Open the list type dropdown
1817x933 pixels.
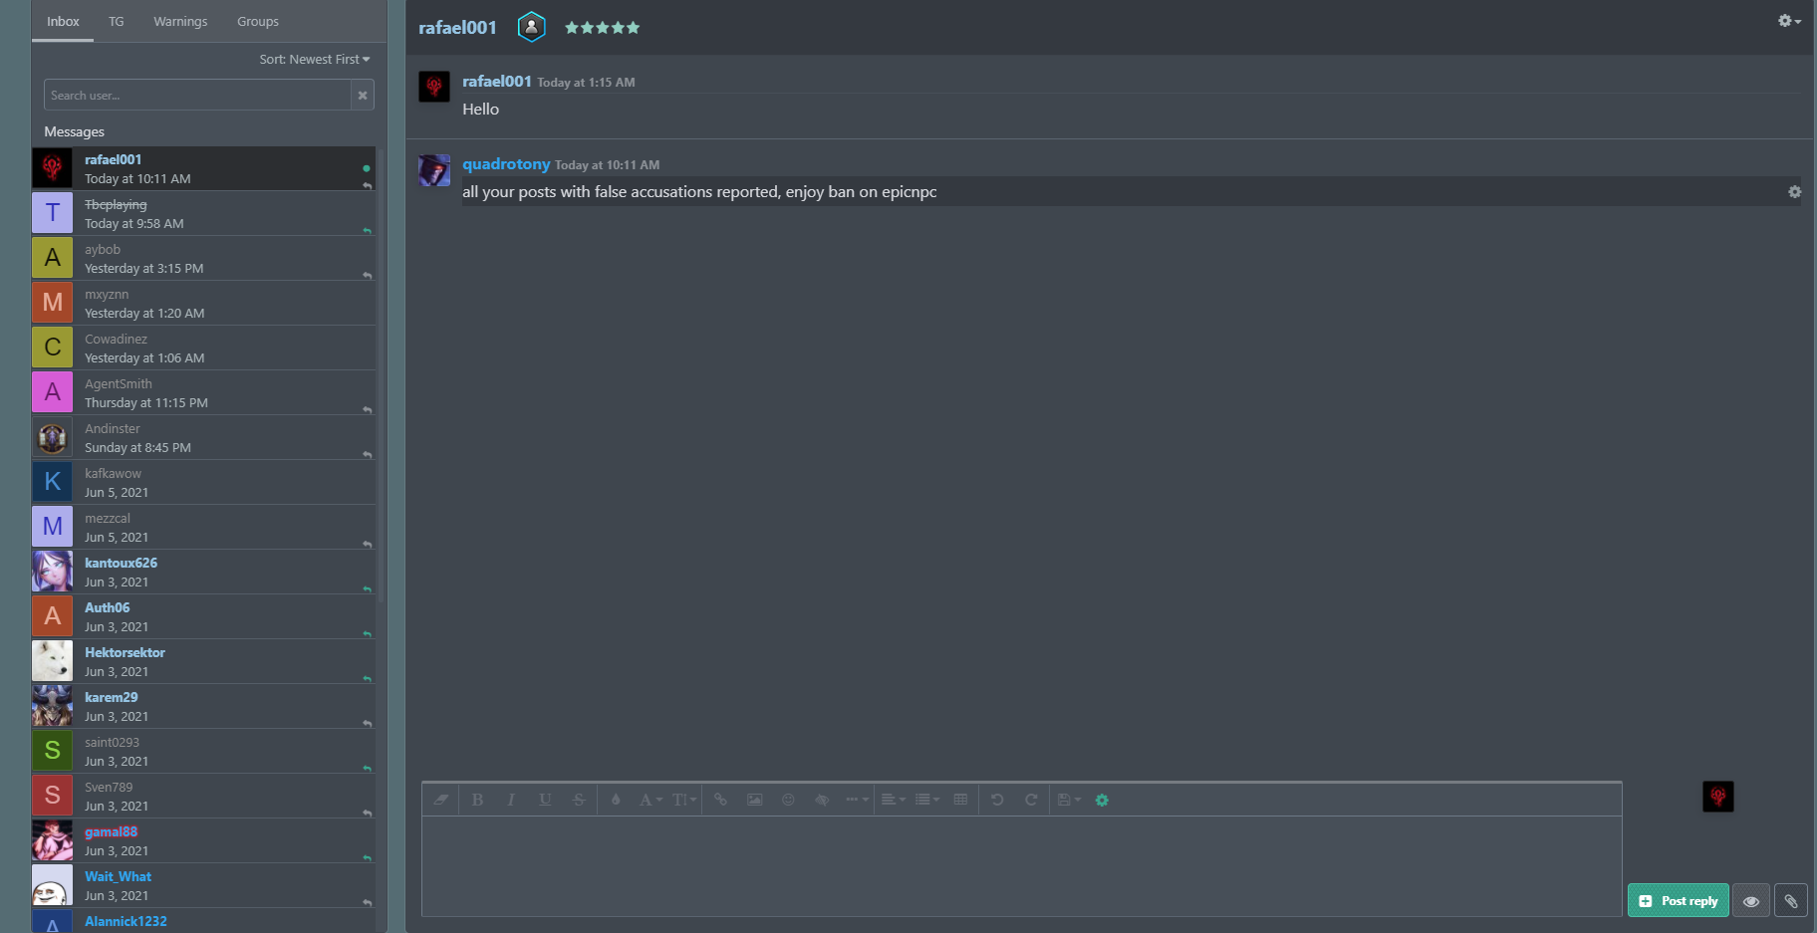tap(927, 800)
